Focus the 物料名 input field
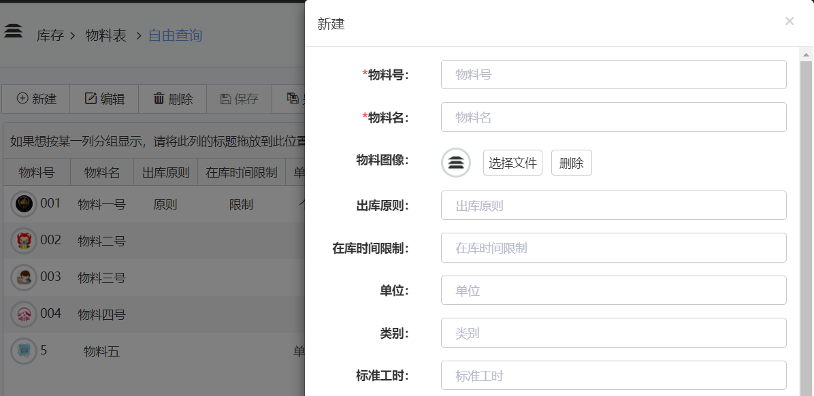Screen dimensions: 814x396 click(x=613, y=117)
